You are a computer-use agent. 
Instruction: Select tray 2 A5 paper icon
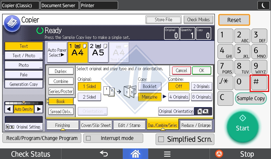tap(98, 52)
